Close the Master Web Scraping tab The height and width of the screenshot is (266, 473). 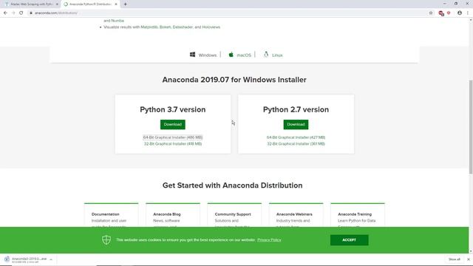pos(57,4)
